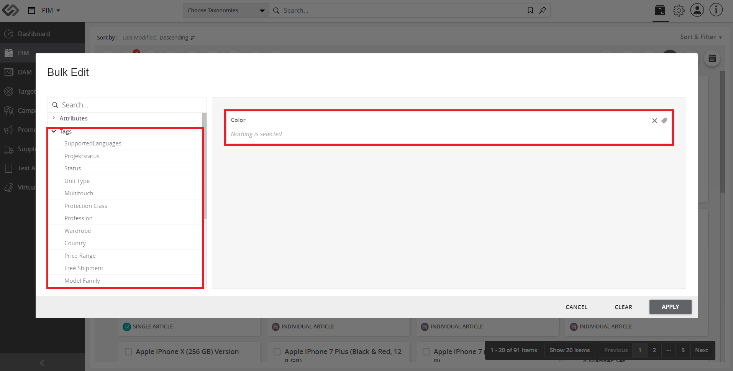Click the Targeting sidebar icon

click(8, 91)
